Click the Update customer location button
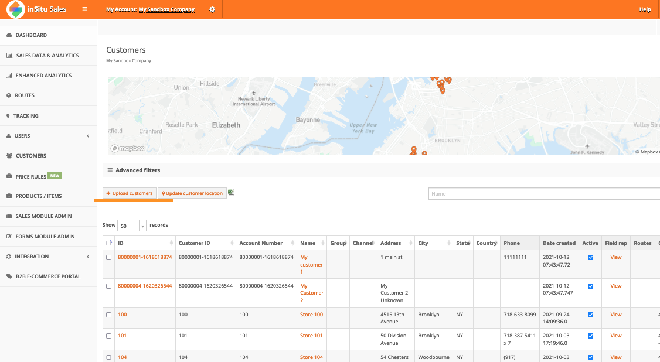This screenshot has height=362, width=660. tap(192, 193)
